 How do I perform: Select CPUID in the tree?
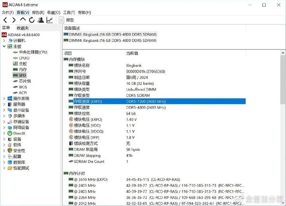coord(21,58)
